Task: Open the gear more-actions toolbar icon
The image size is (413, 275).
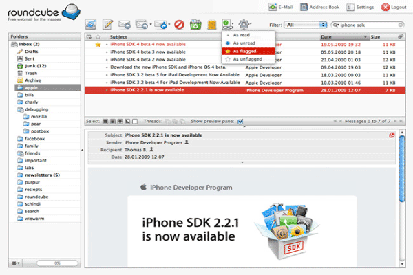Action: coord(245,25)
